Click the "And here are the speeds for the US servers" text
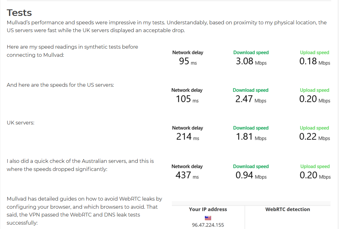Image resolution: width=339 pixels, height=229 pixels. pos(60,85)
